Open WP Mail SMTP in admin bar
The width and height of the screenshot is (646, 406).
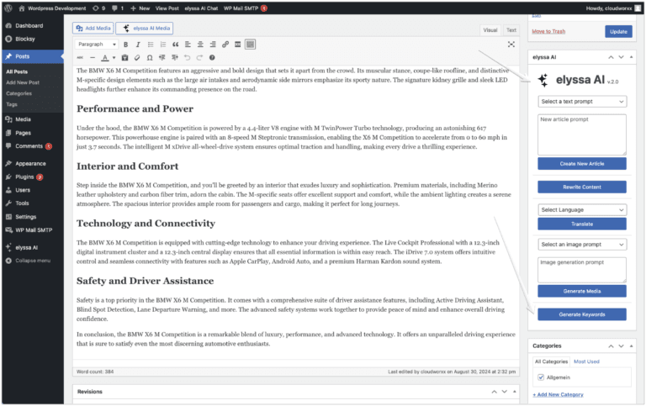(245, 8)
